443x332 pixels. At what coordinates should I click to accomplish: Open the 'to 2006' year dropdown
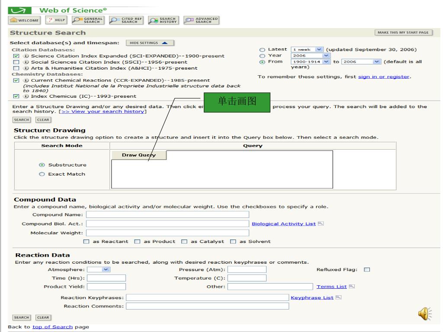click(361, 61)
